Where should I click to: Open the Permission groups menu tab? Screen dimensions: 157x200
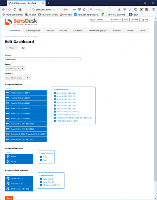98,30
